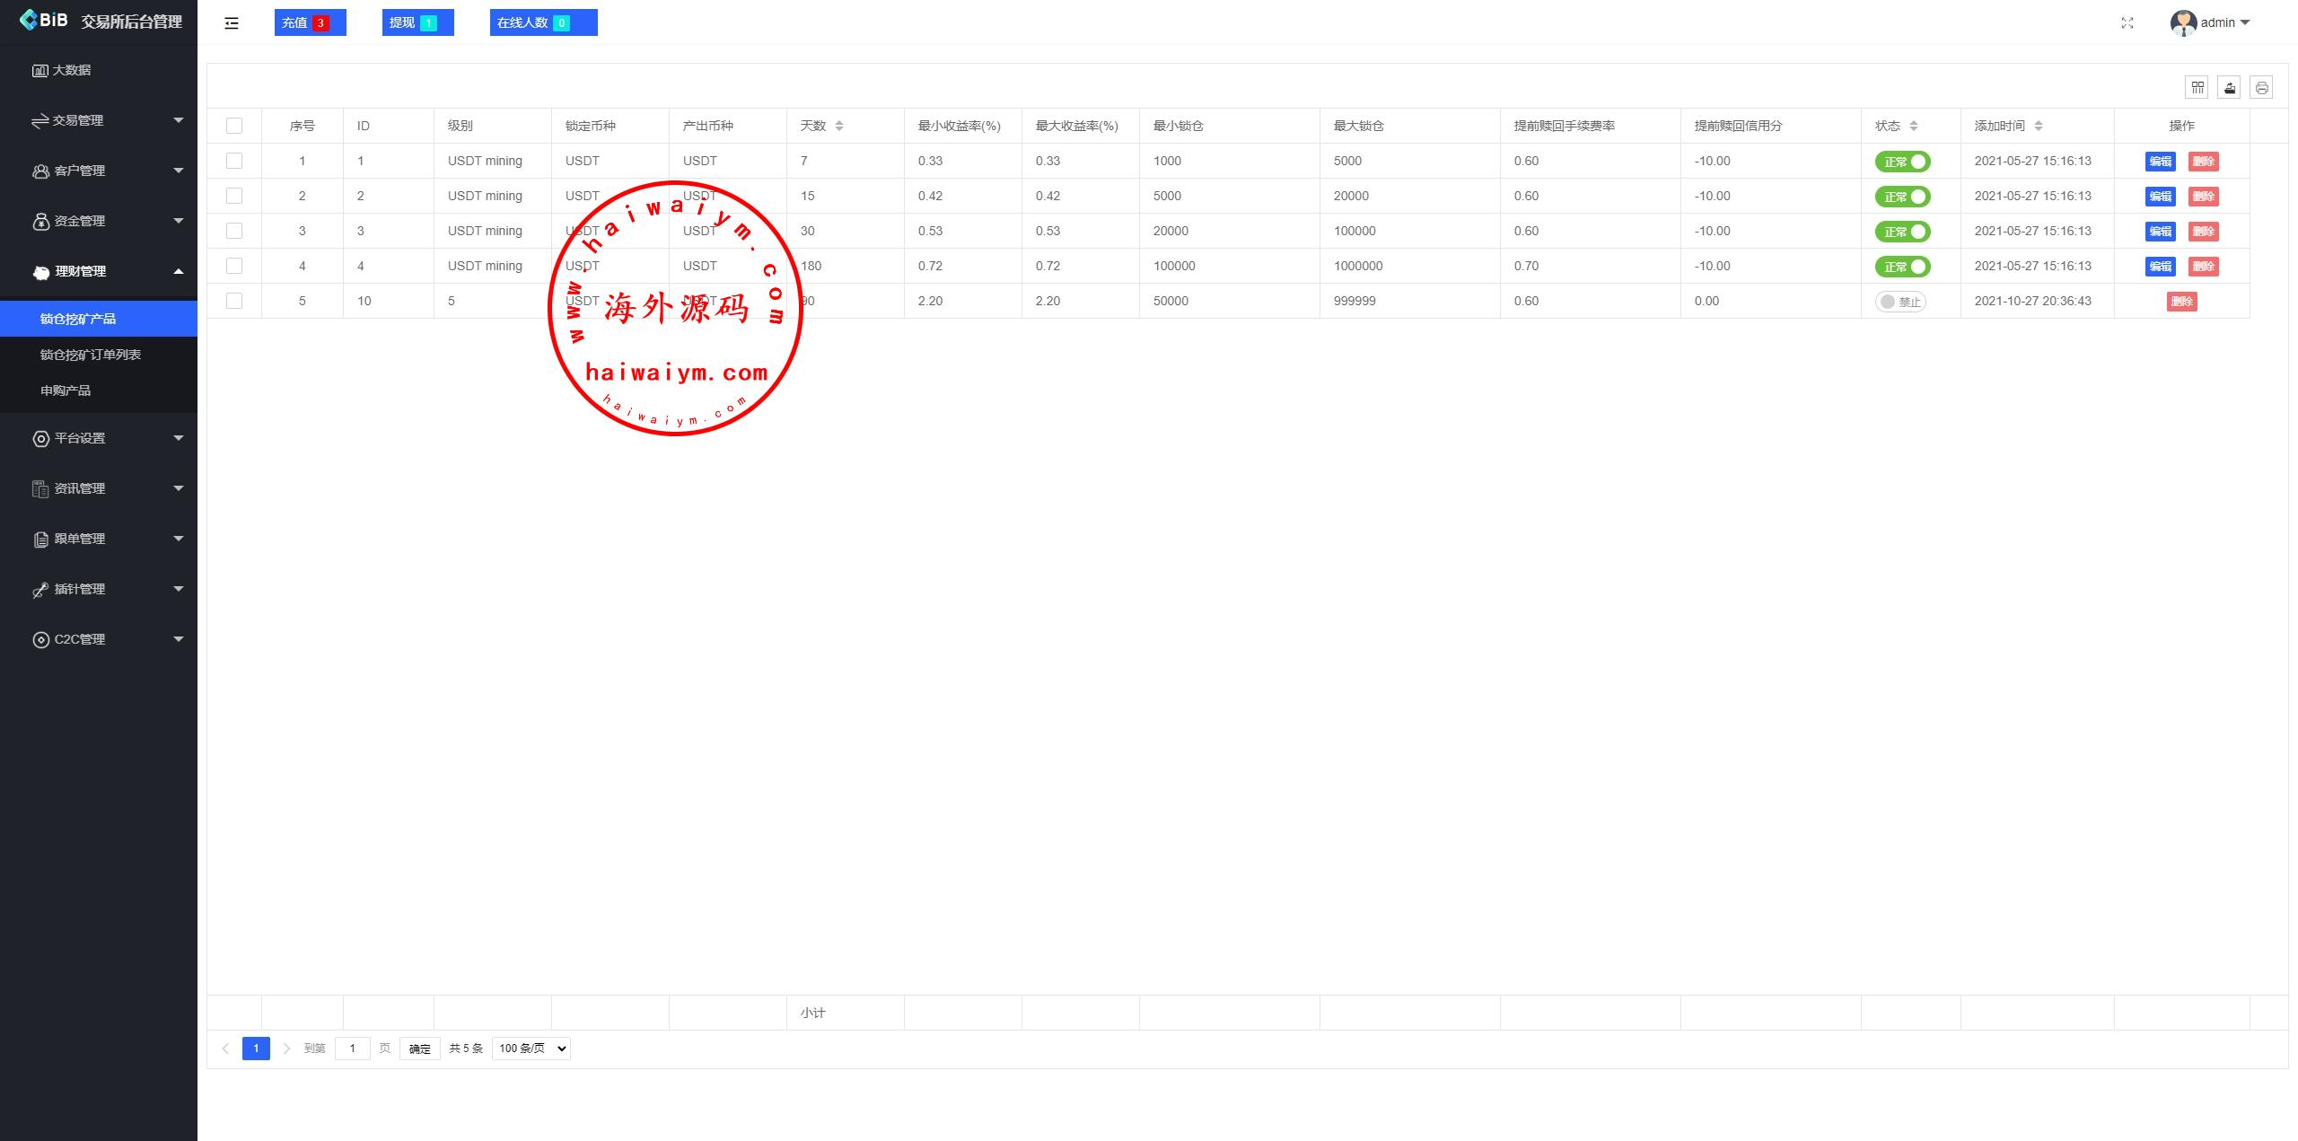
Task: Expand the 平台设置 sidebar menu
Action: (x=99, y=438)
